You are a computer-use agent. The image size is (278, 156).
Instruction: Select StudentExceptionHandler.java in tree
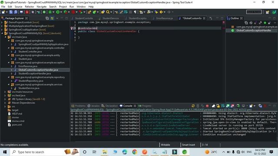tap(35, 73)
